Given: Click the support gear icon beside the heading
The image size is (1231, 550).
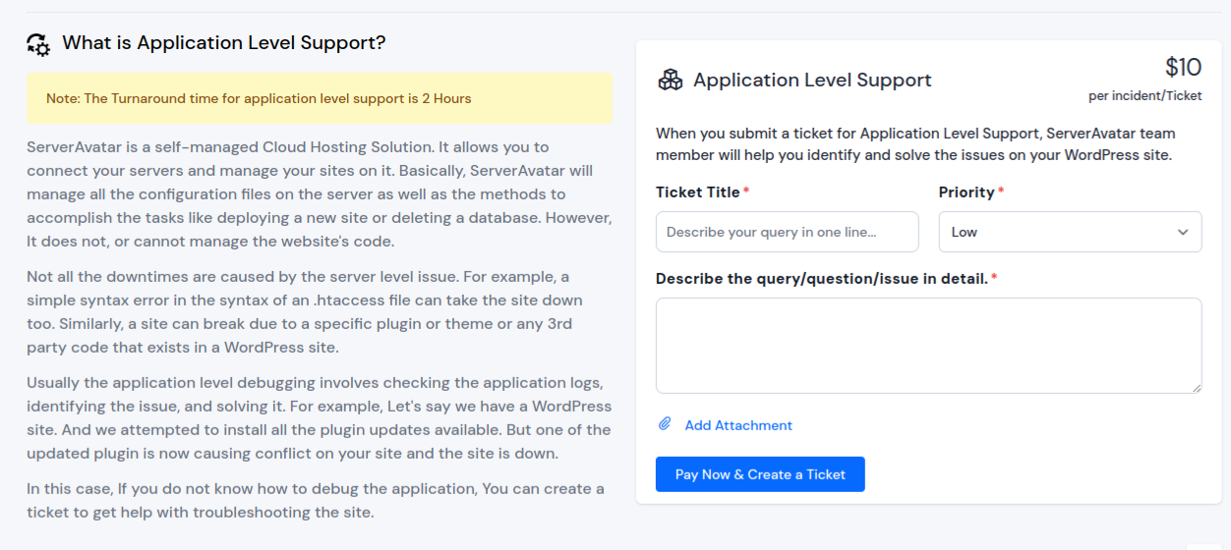Looking at the screenshot, I should click(38, 44).
